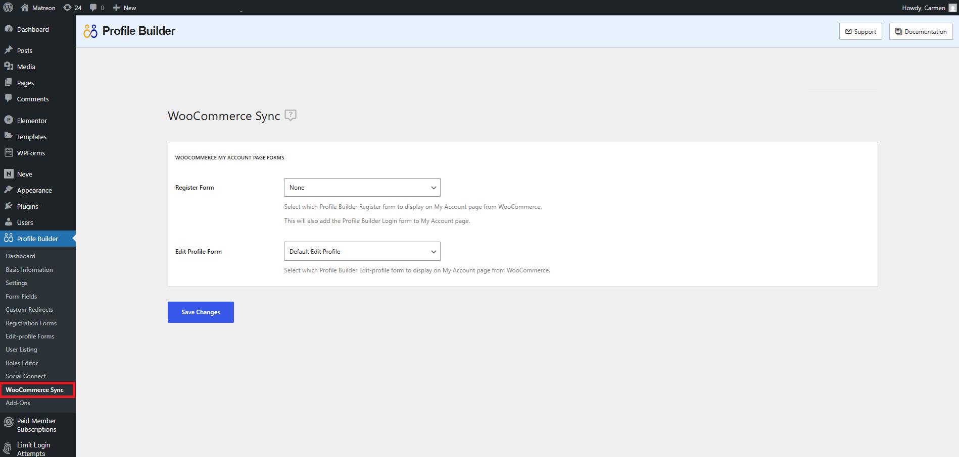Click the Posts pin icon
The height and width of the screenshot is (457, 959).
(x=9, y=50)
